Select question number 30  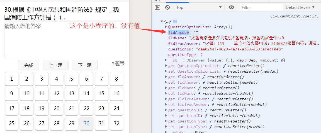[87, 123]
